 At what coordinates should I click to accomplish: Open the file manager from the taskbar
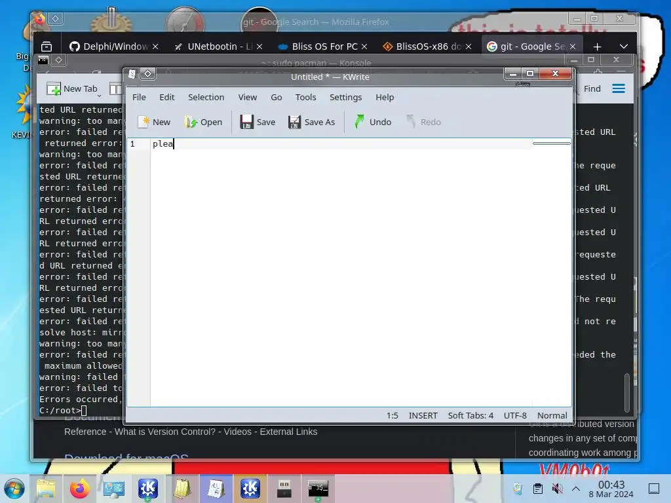coord(46,489)
